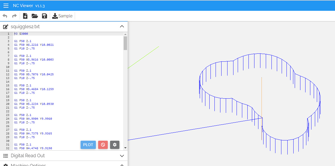
Task: Click the editor vertical scrollbar thumb
Action: pyautogui.click(x=125, y=43)
